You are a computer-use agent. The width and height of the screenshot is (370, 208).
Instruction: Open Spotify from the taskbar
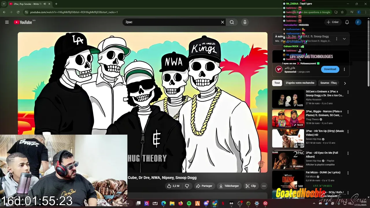(x=189, y=203)
